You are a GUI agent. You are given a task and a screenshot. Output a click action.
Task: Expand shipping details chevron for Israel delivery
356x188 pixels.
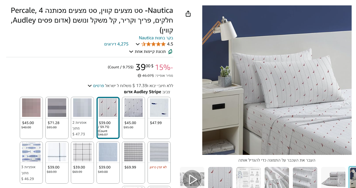point(90,86)
